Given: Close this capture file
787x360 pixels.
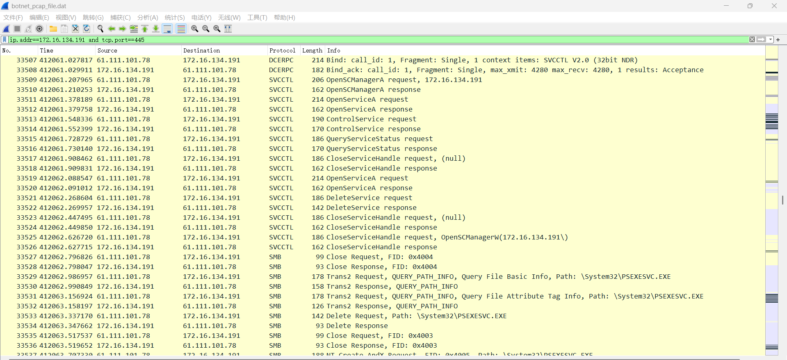Looking at the screenshot, I should 75,29.
